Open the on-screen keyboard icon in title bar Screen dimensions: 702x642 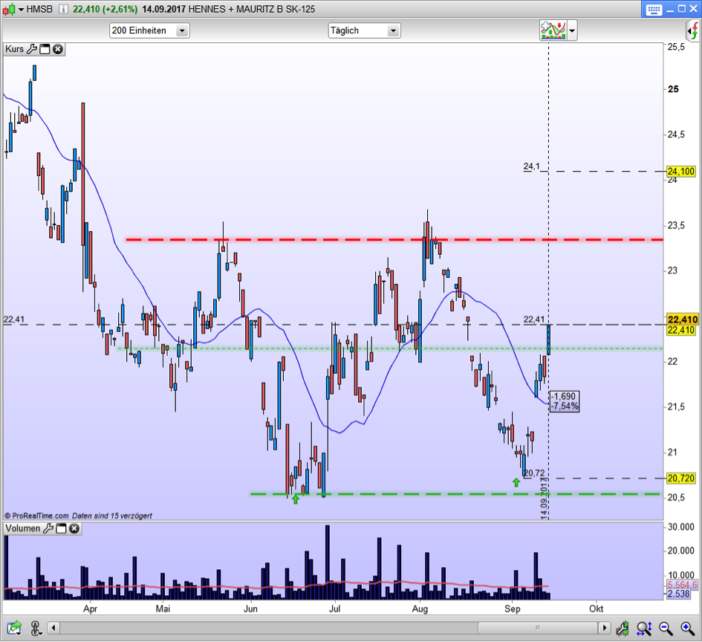654,10
